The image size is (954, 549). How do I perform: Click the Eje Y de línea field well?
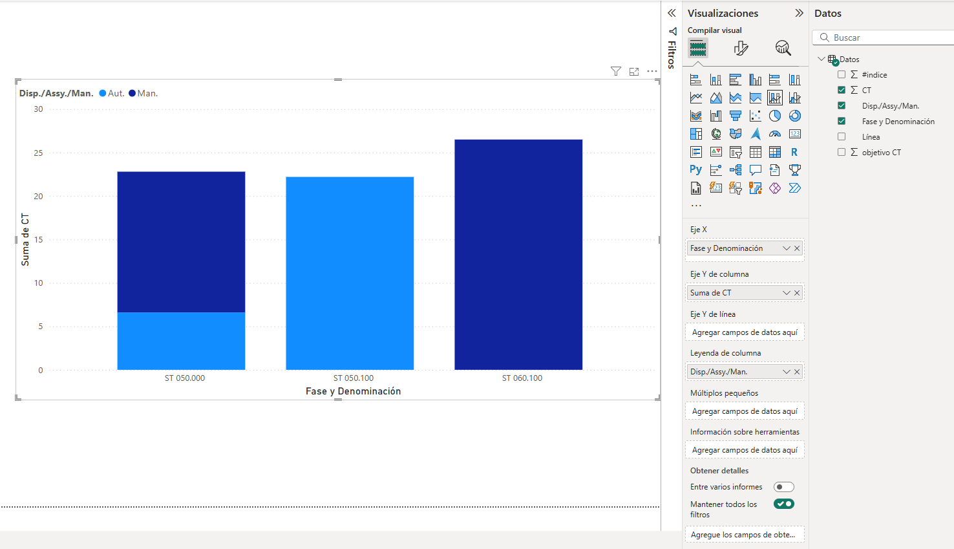click(745, 332)
